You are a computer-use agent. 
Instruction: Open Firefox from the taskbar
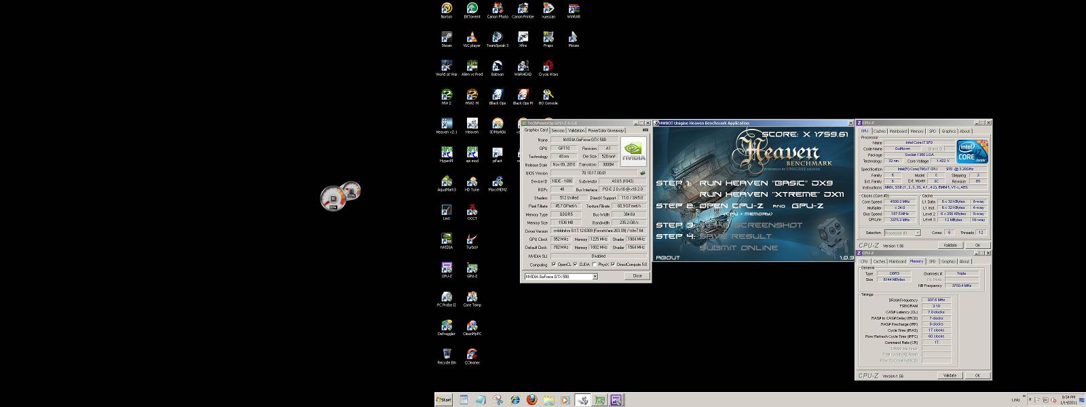tap(531, 400)
